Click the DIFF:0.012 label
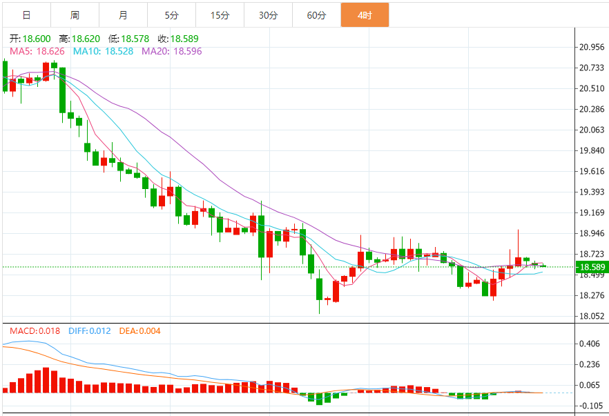609x416 pixels. 90,331
